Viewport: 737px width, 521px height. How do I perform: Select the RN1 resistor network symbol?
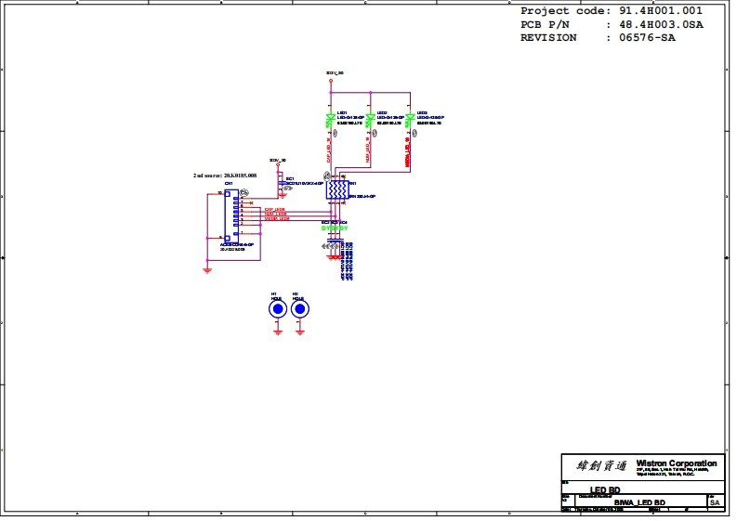[x=337, y=189]
